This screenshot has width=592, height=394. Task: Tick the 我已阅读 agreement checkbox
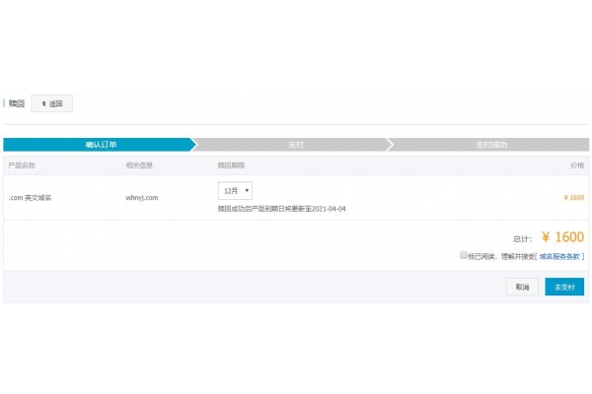pos(464,255)
